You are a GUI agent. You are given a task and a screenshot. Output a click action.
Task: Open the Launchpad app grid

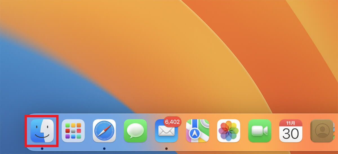pos(73,131)
